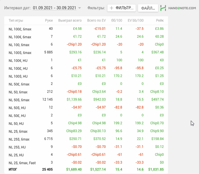Screen dimensions: 199x174
Task: Click the Интервал дат label
Action: [x=17, y=8]
